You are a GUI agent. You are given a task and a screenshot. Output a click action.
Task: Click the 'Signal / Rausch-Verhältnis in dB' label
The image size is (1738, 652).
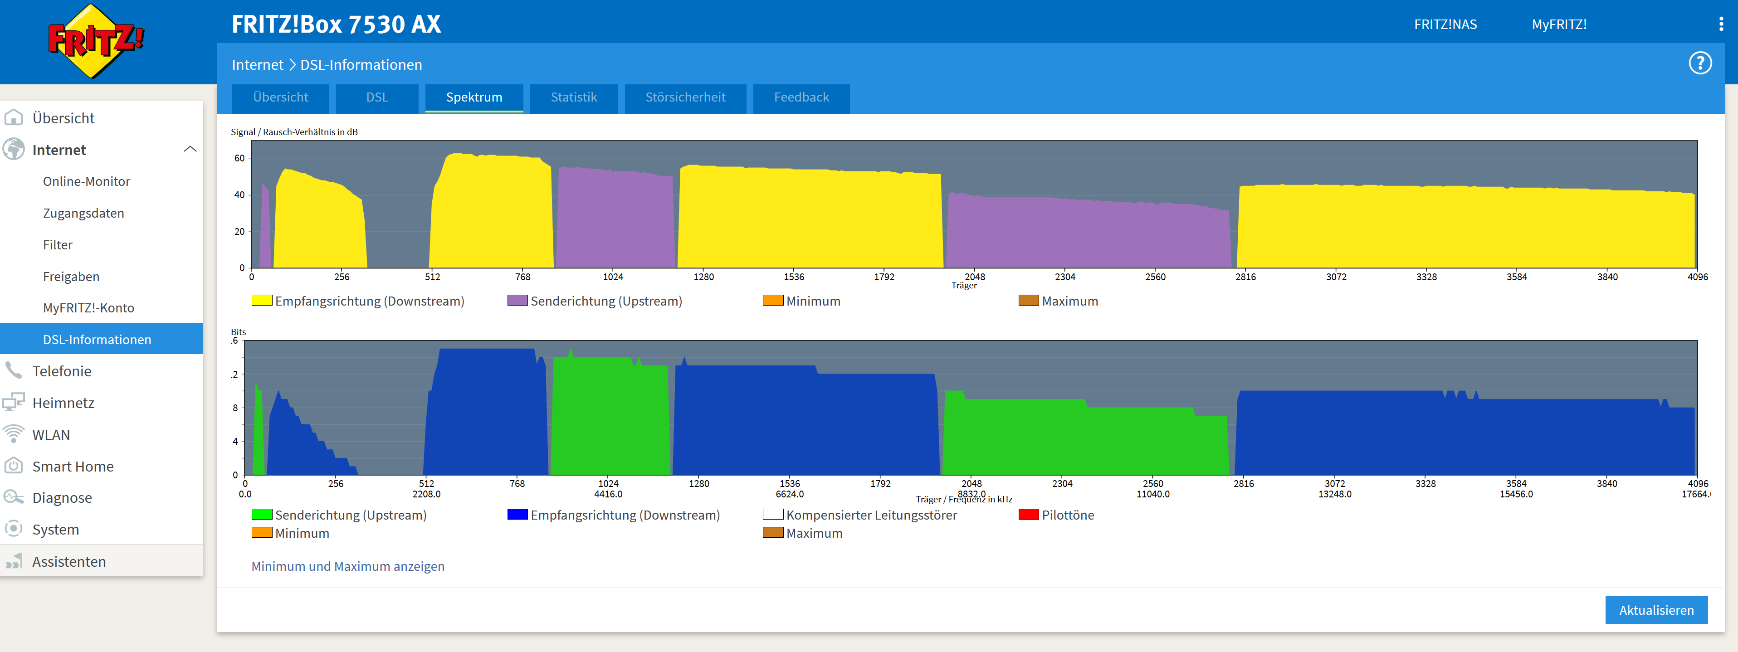pos(294,132)
